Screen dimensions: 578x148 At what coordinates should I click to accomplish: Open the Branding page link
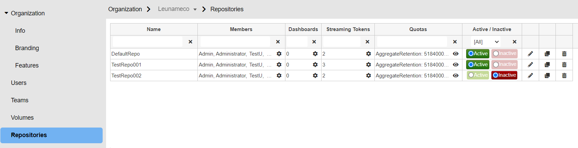point(27,48)
